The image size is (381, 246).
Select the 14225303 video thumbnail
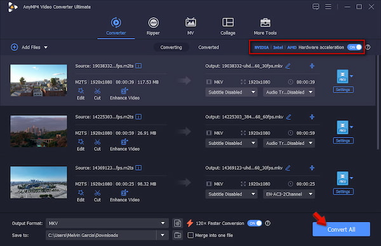[x=39, y=131]
